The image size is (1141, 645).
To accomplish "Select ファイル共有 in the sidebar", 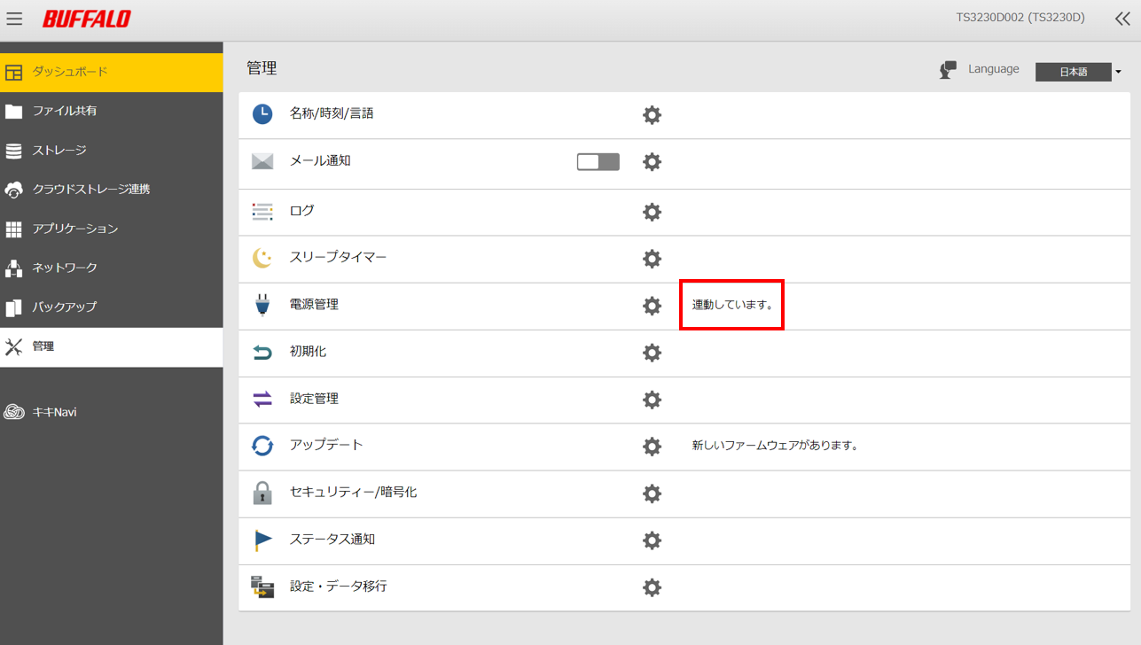I will pyautogui.click(x=65, y=111).
